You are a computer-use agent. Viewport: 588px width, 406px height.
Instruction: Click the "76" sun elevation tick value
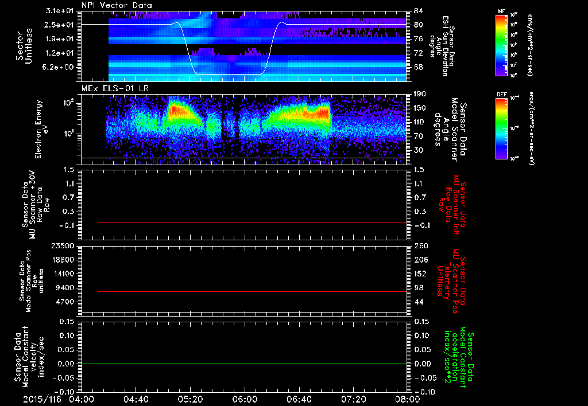pos(418,39)
